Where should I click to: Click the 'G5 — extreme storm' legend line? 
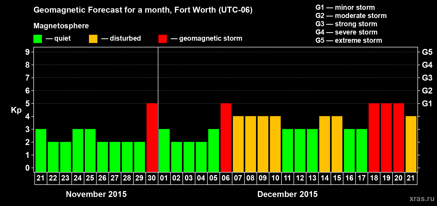point(349,40)
